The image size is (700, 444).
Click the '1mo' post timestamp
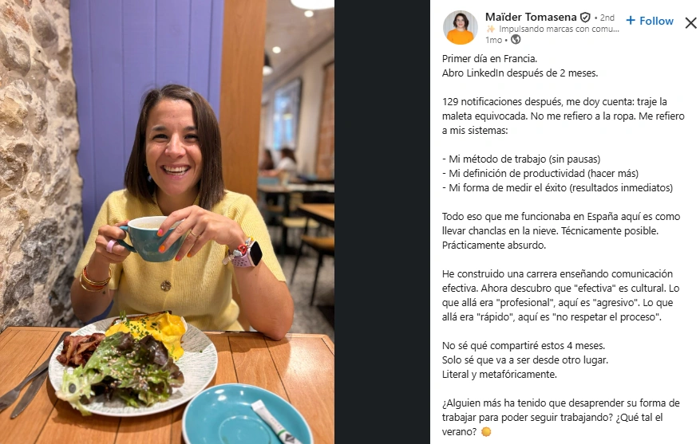pos(493,40)
